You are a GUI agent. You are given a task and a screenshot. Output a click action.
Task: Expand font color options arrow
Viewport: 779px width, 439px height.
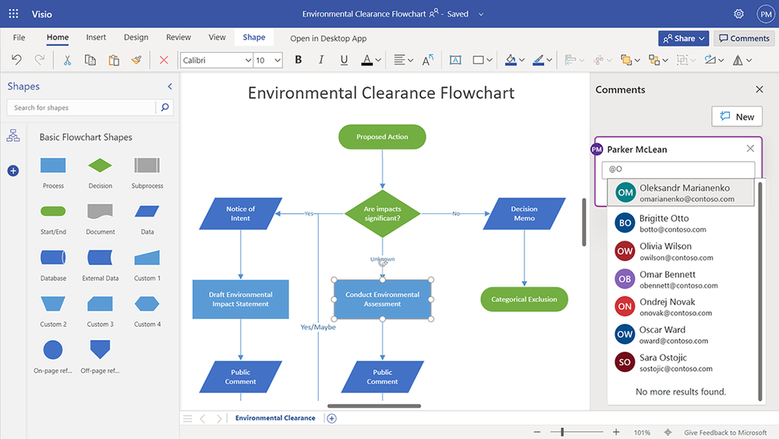tap(378, 60)
